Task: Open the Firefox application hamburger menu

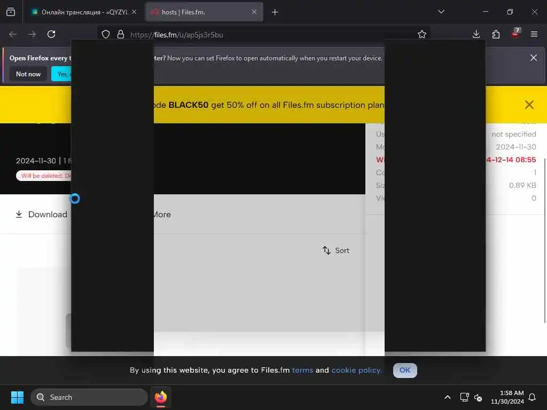Action: tap(534, 34)
